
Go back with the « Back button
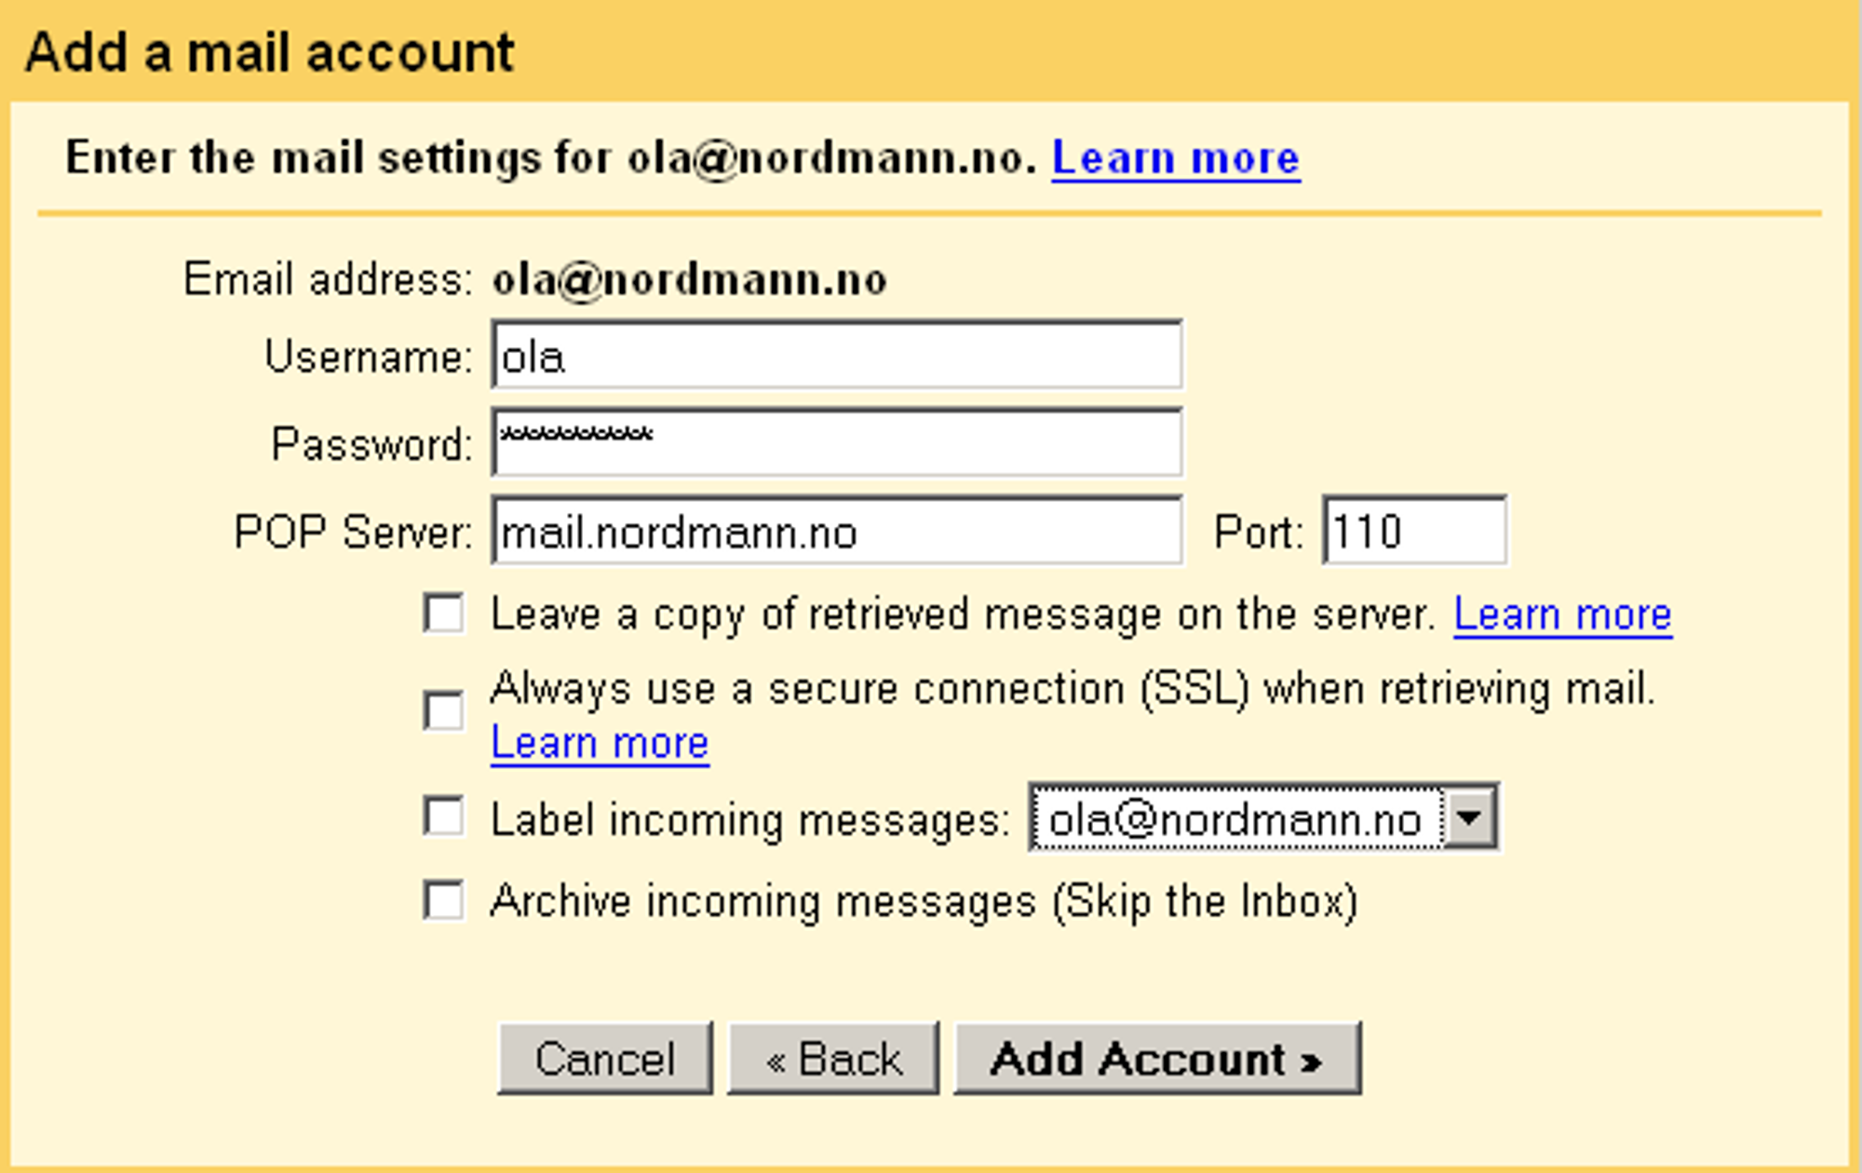(833, 1058)
